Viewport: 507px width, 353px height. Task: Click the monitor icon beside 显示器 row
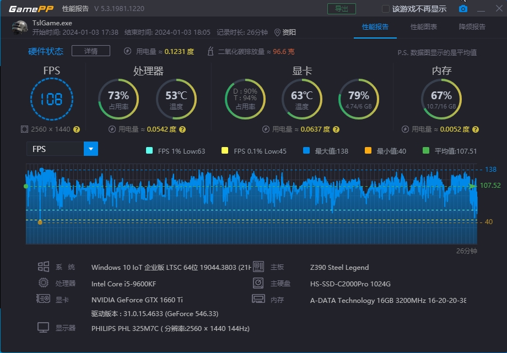44,328
